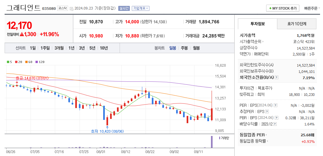This screenshot has width=323, height=156.
Task: Click the MY STOCK 추가 button
Action: [283, 9]
